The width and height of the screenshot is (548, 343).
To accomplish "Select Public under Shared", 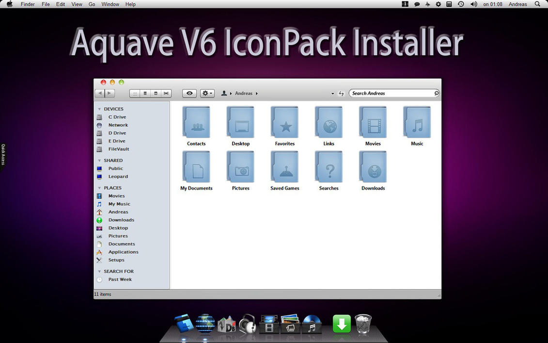I will coord(116,169).
